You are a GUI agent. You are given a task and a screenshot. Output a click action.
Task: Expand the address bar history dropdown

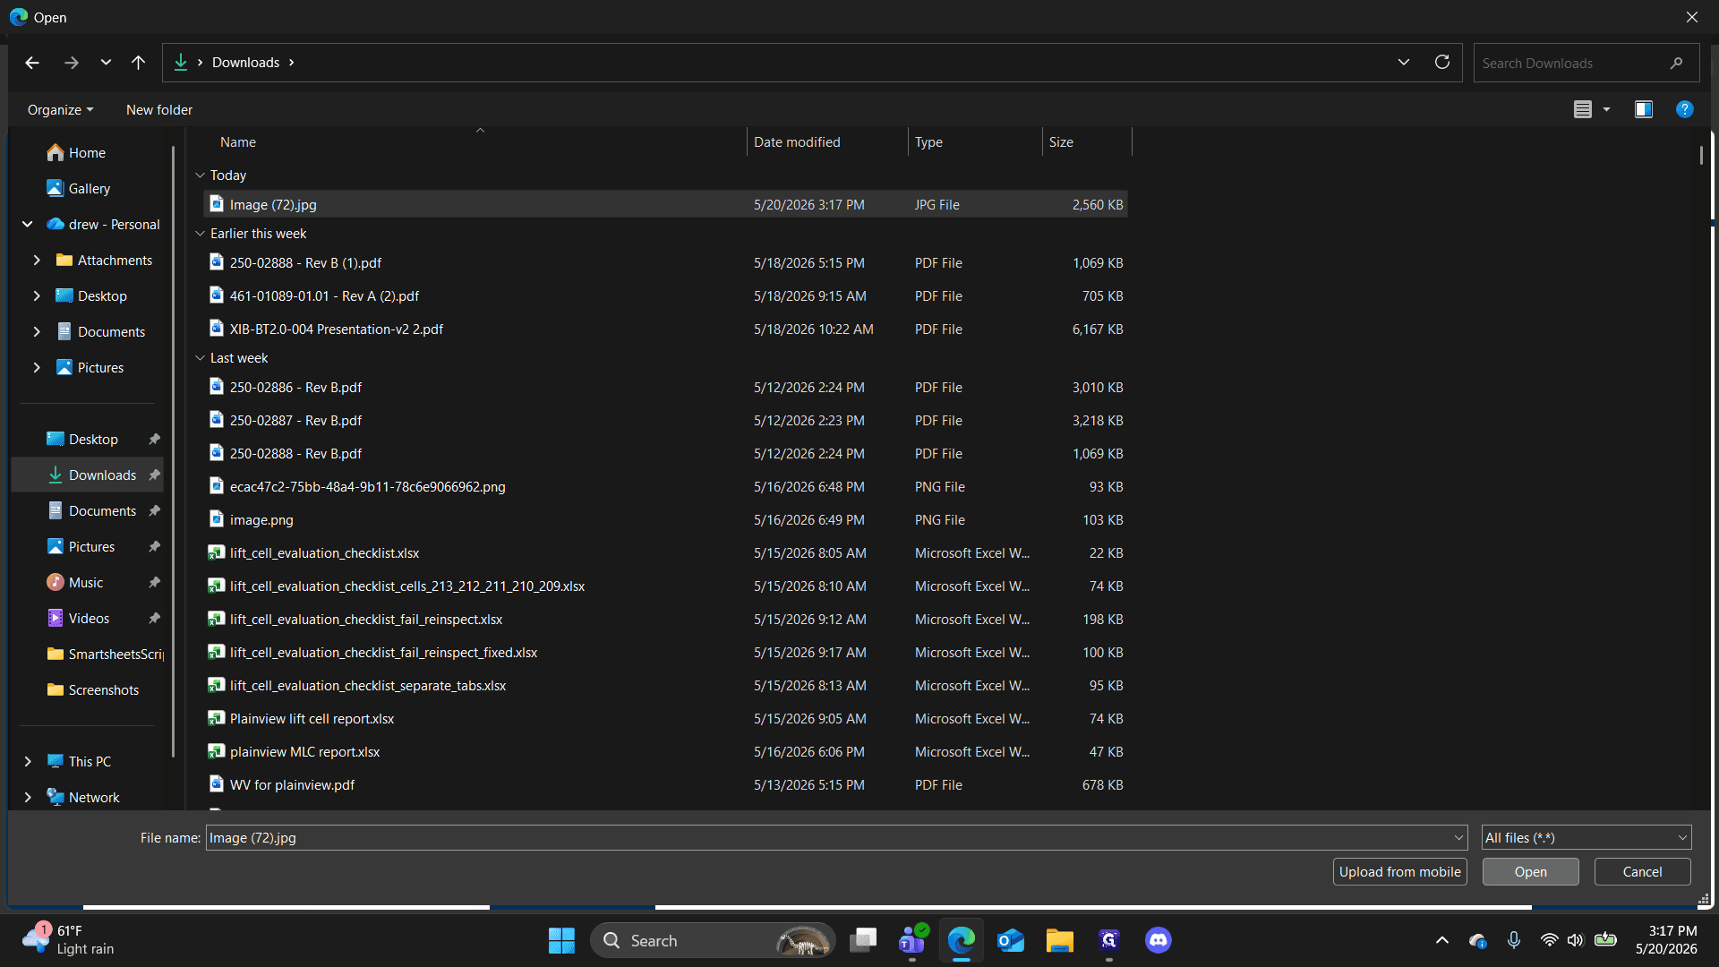[1404, 63]
